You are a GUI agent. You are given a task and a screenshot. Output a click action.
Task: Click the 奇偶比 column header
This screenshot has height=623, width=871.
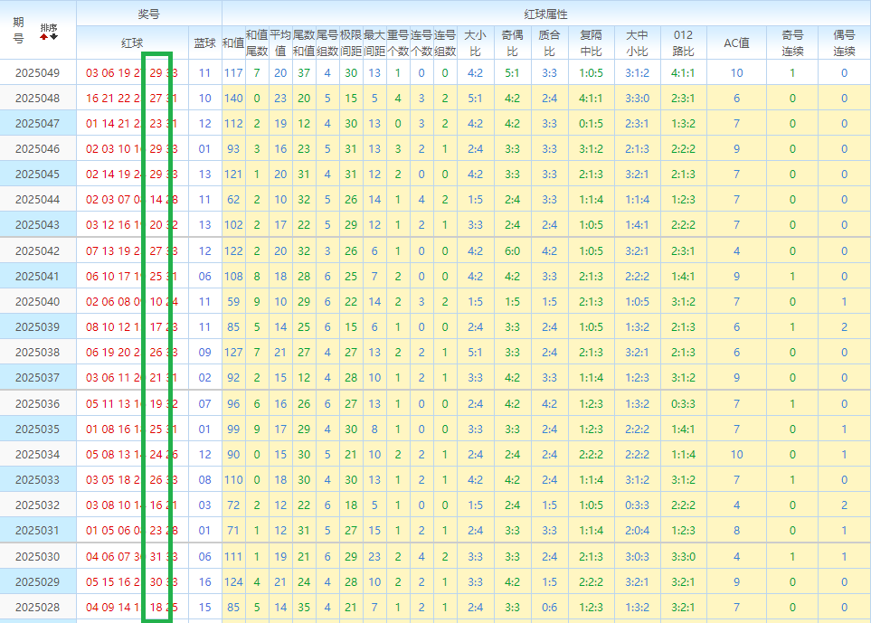[512, 42]
